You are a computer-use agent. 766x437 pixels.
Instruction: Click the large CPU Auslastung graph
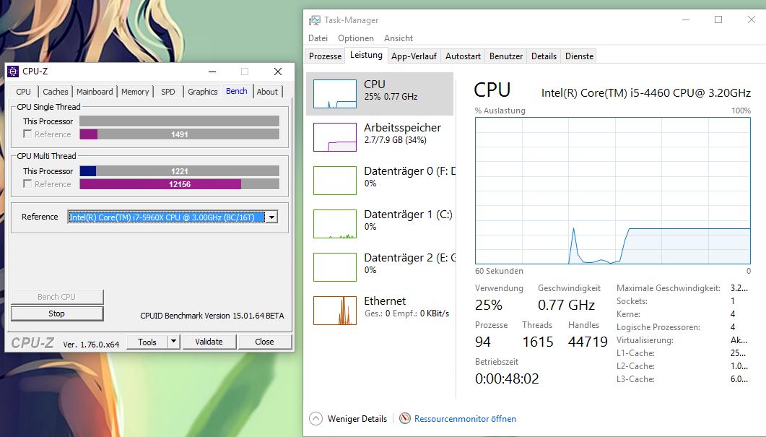pos(613,191)
